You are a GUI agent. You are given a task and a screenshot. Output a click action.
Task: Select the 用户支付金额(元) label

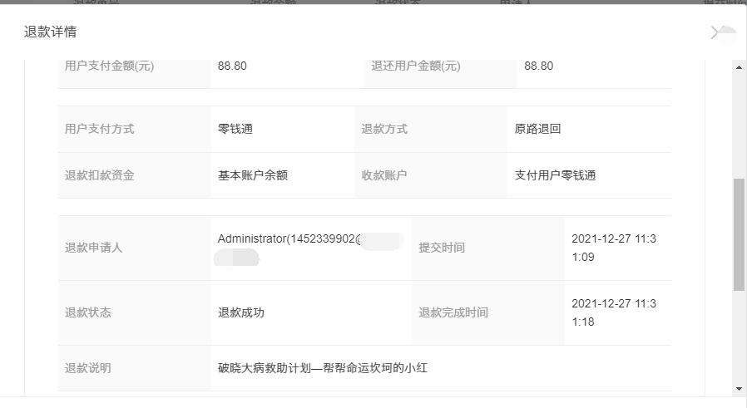coord(109,66)
